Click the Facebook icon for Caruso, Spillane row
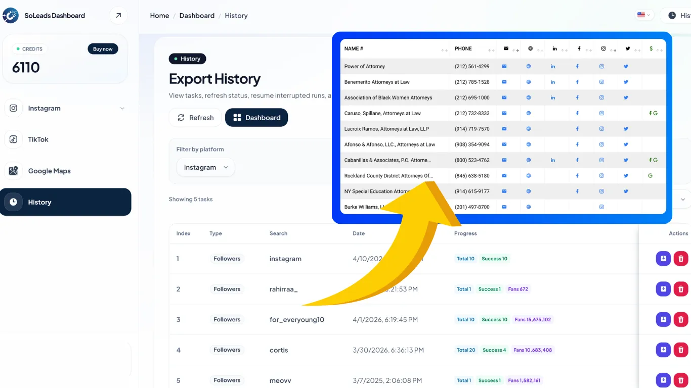Image resolution: width=691 pixels, height=388 pixels. coord(577,113)
